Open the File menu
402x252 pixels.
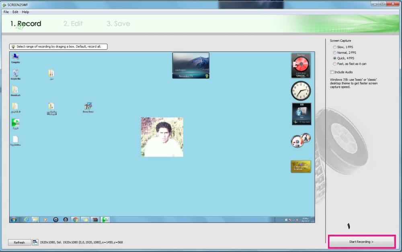point(6,12)
